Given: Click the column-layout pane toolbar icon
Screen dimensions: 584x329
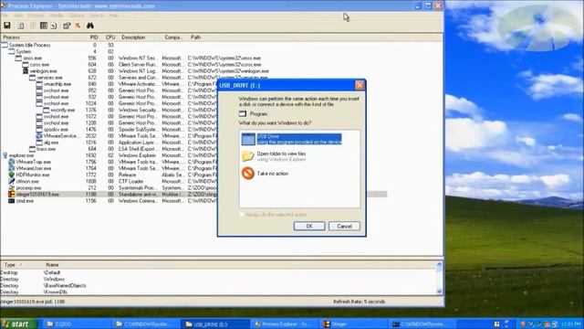Looking at the screenshot, I should pyautogui.click(x=44, y=26).
